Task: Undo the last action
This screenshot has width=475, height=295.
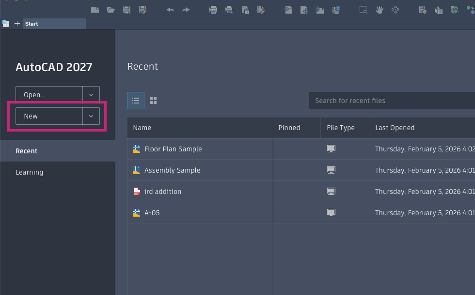Action: [170, 10]
